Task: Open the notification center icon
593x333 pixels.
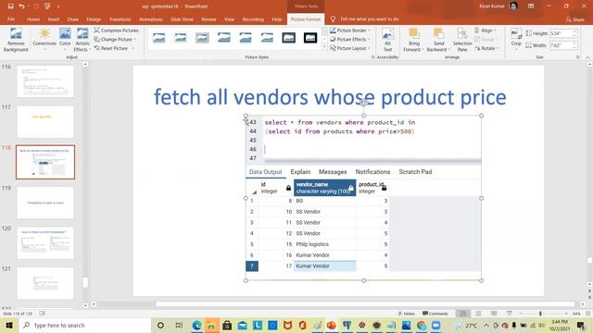Action: (581, 325)
